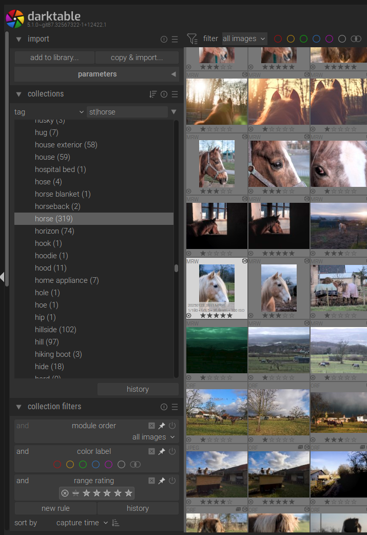The image size is (367, 535).
Task: Open collection filters history button
Action: pos(138,508)
